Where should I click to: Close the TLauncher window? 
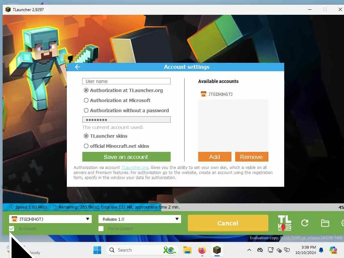pos(340,9)
